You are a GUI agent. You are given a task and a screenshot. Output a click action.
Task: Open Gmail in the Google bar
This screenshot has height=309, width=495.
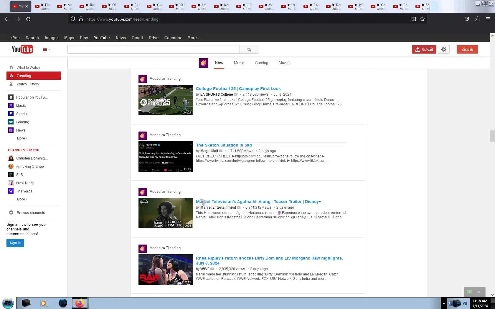[137, 38]
